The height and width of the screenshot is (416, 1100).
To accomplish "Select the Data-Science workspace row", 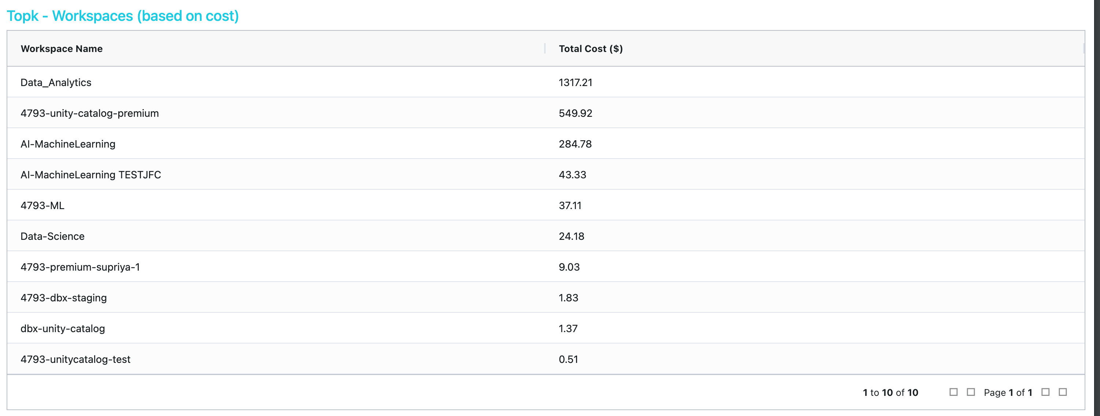I will click(x=52, y=236).
